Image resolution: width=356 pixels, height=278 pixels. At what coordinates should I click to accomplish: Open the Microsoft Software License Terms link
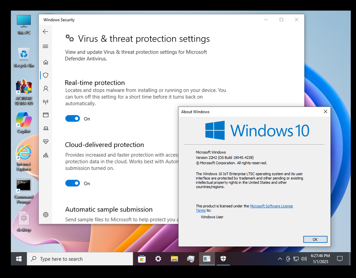pyautogui.click(x=271, y=206)
